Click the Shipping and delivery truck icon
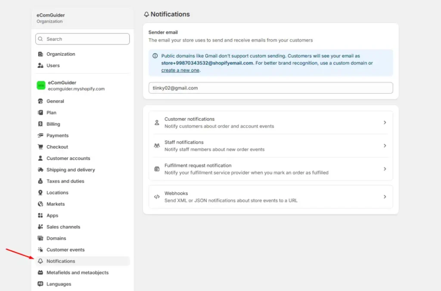The width and height of the screenshot is (441, 291). click(40, 170)
